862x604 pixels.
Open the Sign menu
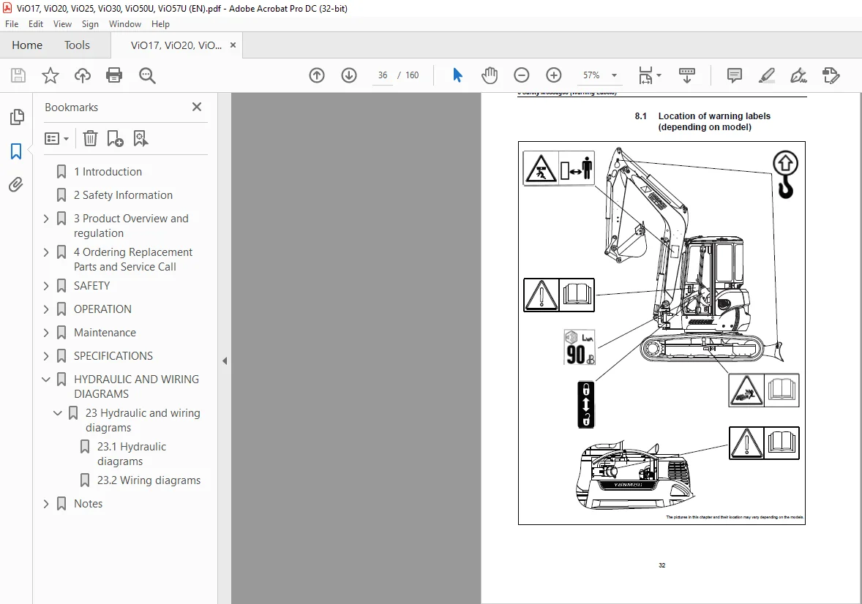click(90, 24)
